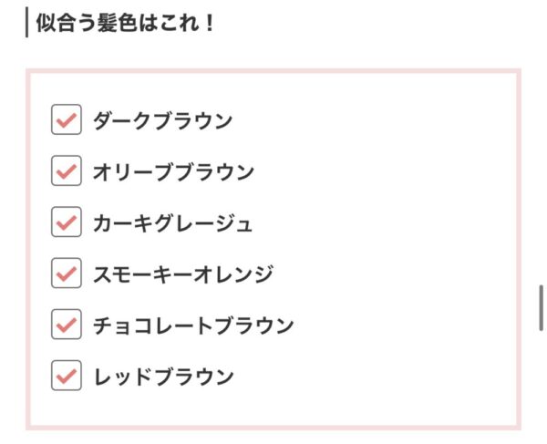Select the オリーブブラウン label text
This screenshot has width=547, height=444.
click(x=173, y=171)
